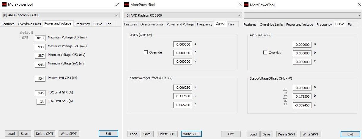Click TDC Limit GFX field showing 245
The width and height of the screenshot is (362, 139).
pos(40,93)
